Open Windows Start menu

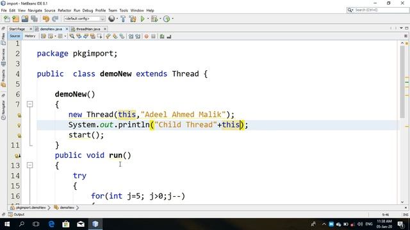coord(7,224)
